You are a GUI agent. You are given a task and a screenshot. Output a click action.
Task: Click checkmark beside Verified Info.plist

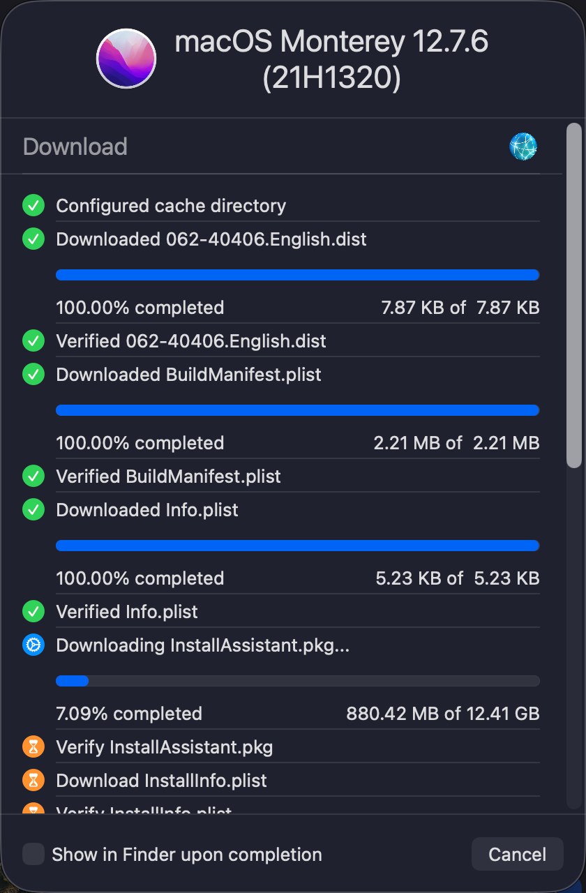coord(33,612)
